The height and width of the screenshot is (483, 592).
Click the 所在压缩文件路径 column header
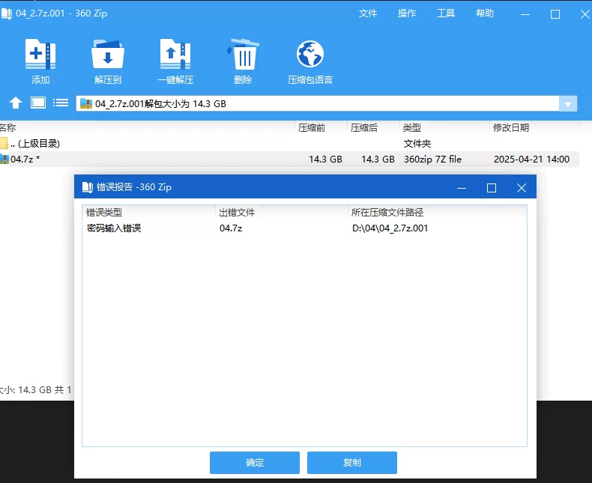[387, 213]
